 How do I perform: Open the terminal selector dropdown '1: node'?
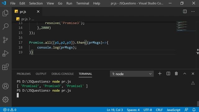click(x=132, y=74)
